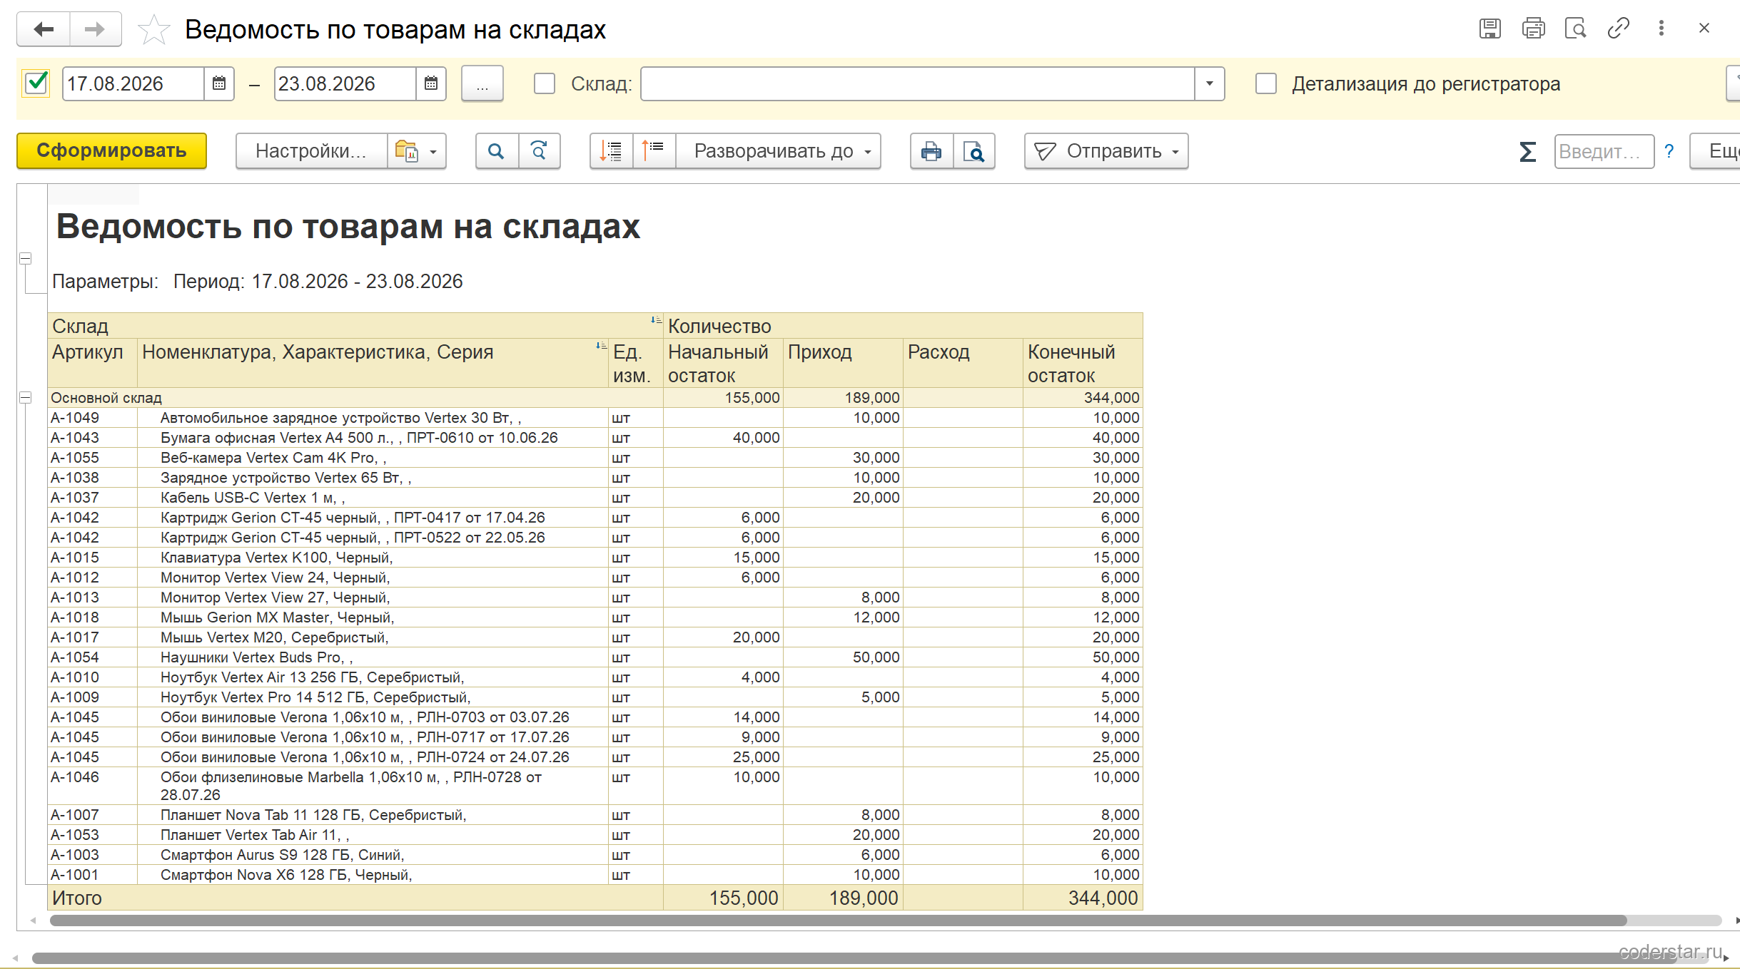Focus the sum value field
Screen dimensions: 1740x969
click(1604, 151)
